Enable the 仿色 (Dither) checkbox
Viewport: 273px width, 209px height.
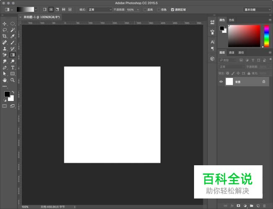159,9
